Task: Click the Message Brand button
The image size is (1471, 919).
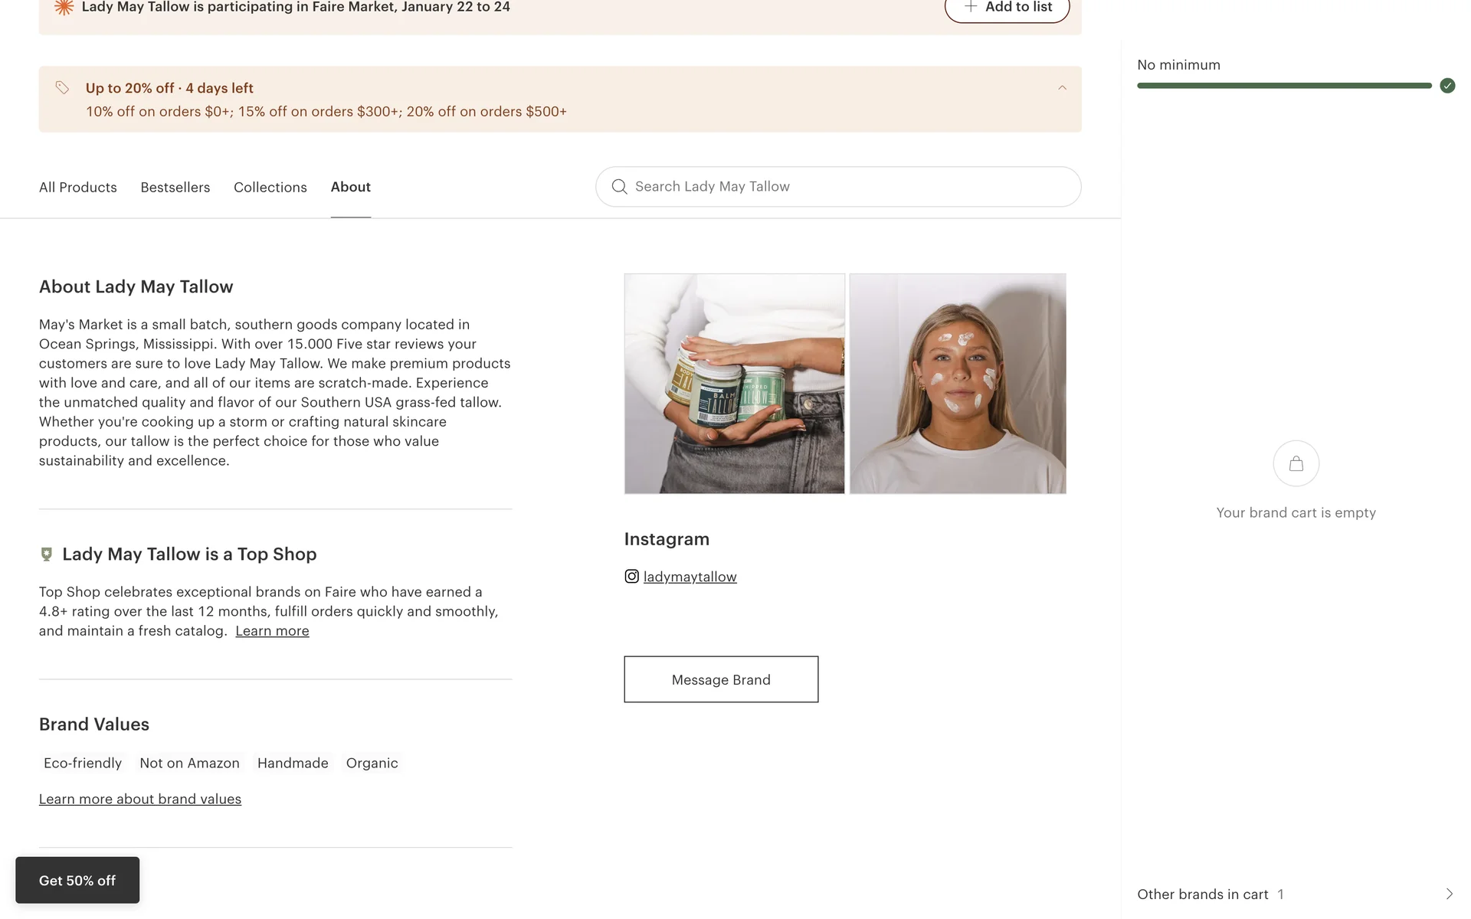Action: coord(720,679)
